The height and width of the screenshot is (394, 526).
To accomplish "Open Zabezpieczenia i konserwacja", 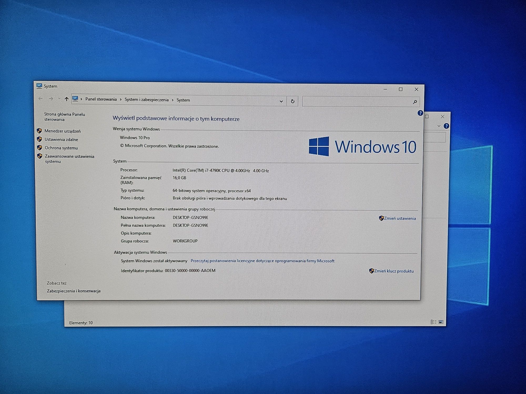I will click(x=74, y=291).
